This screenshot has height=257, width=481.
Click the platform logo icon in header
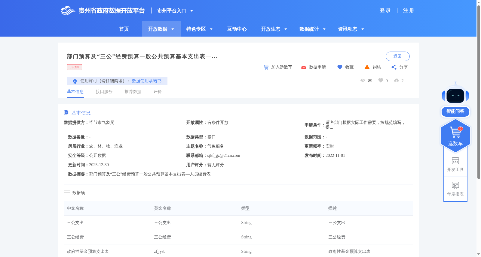68,10
